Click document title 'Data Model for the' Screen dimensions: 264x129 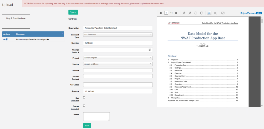coord(203,33)
